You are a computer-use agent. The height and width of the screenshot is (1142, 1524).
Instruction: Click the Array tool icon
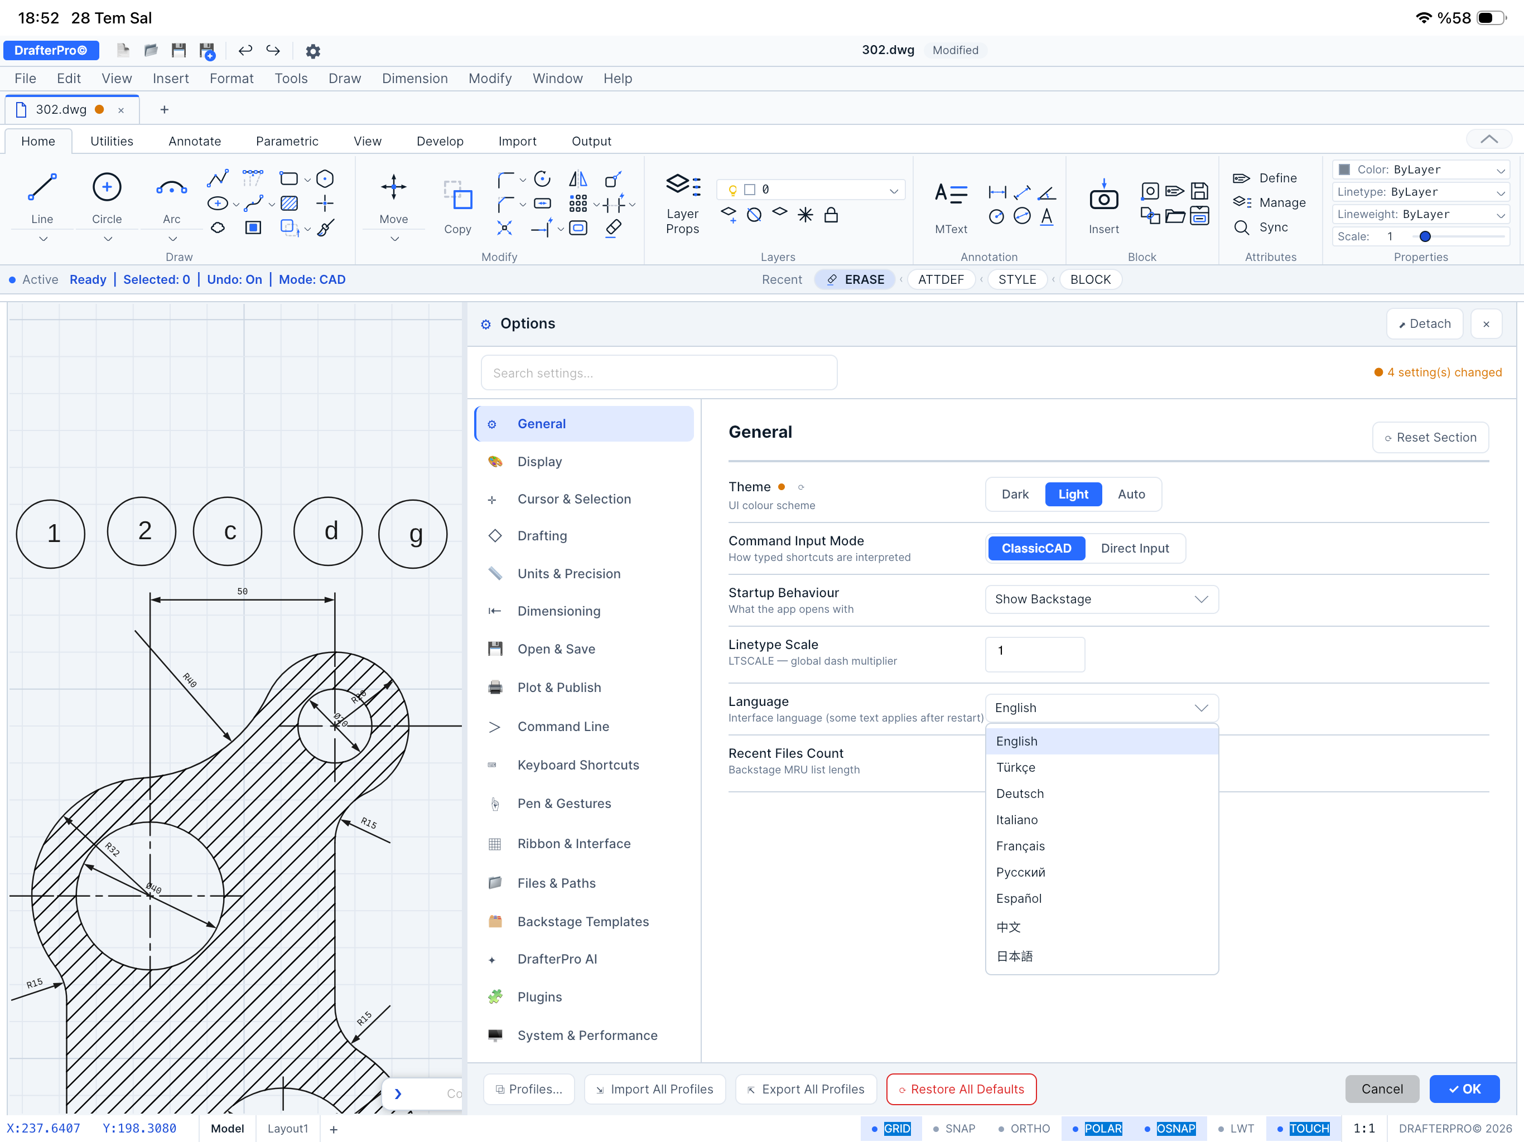tap(578, 203)
